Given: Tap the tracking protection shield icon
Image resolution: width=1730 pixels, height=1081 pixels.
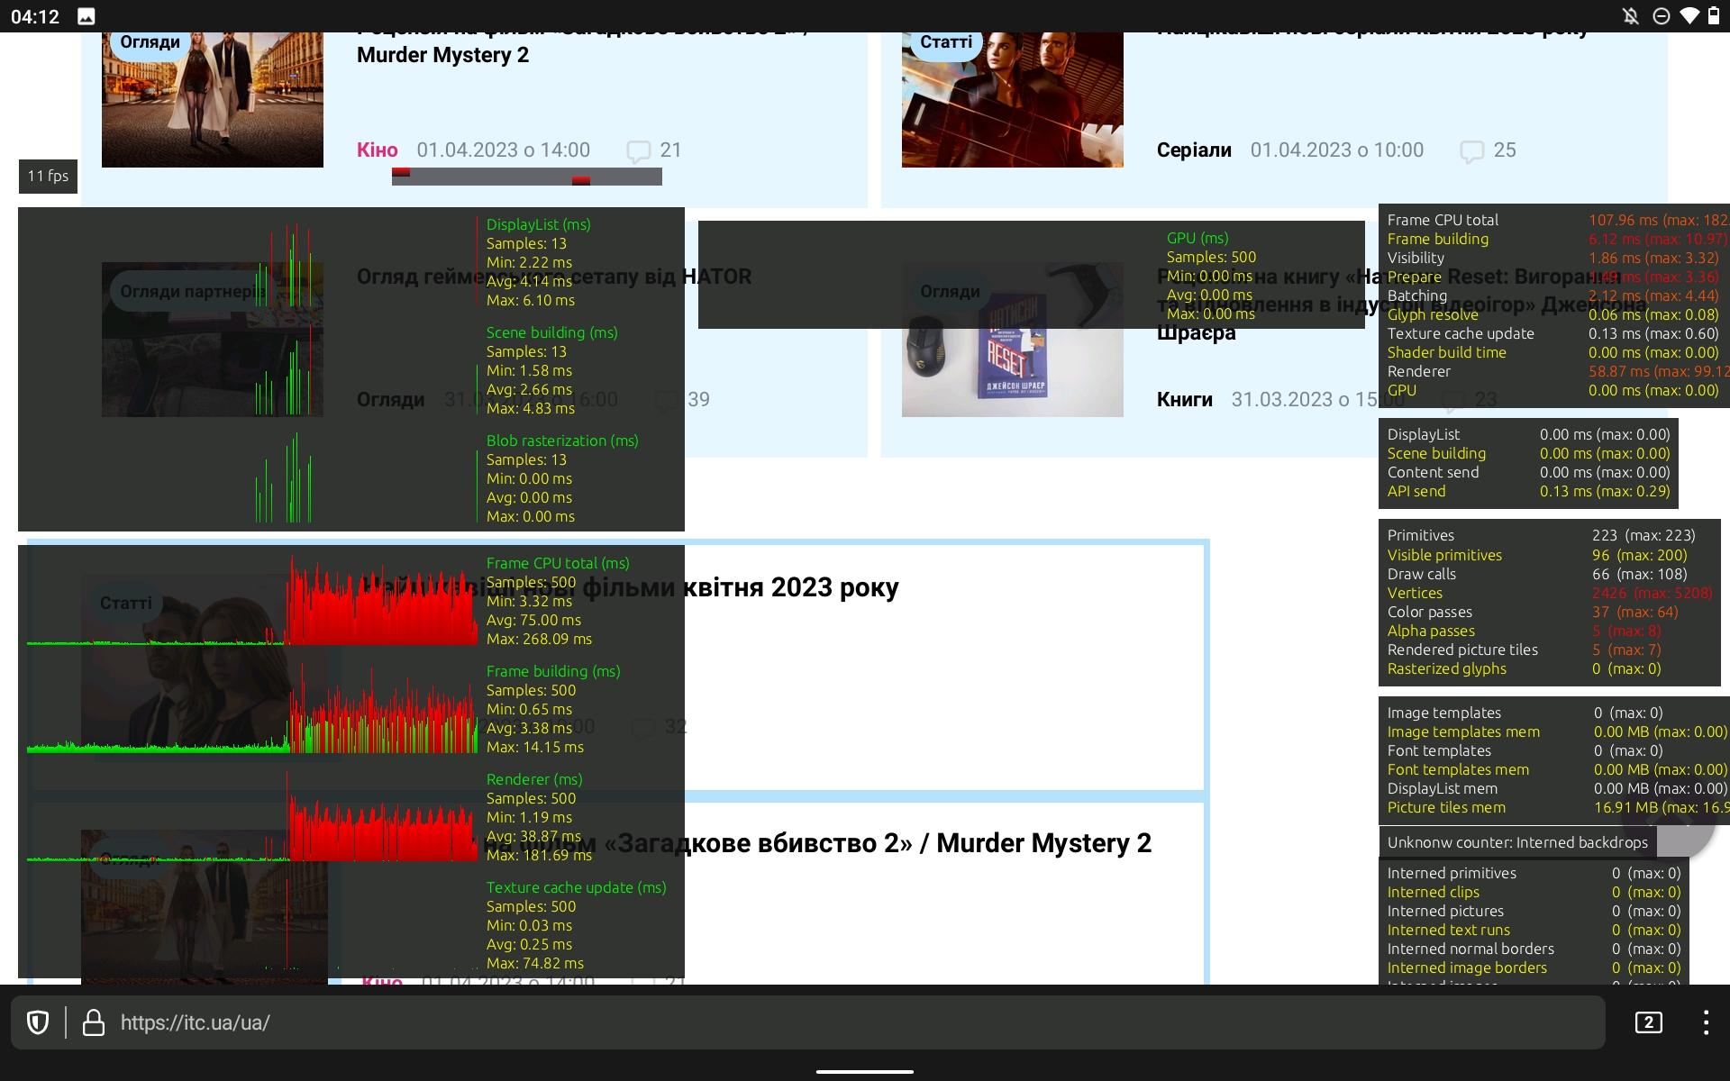Looking at the screenshot, I should pyautogui.click(x=37, y=1022).
